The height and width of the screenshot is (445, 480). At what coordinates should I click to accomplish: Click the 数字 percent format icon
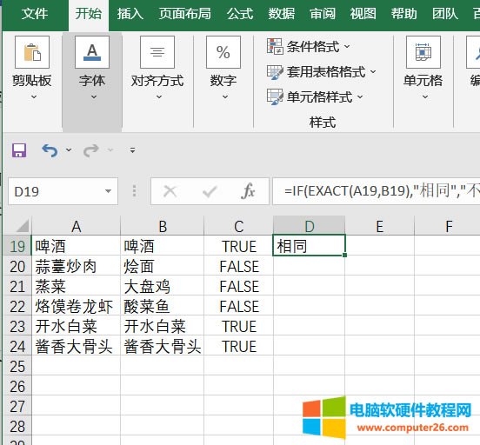coord(223,52)
